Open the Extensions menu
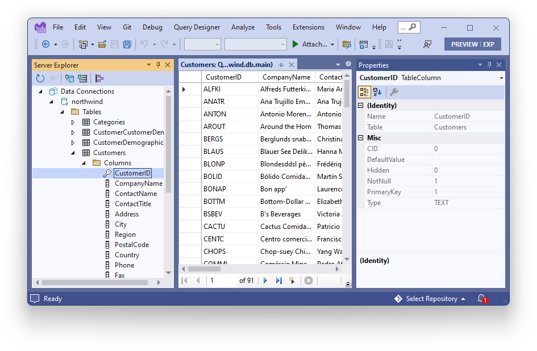This screenshot has width=537, height=351. click(308, 27)
